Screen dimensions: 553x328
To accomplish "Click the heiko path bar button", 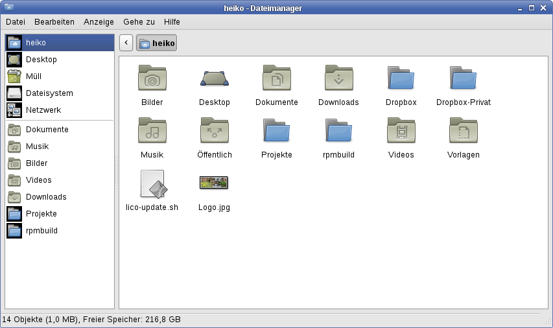I will coord(156,43).
